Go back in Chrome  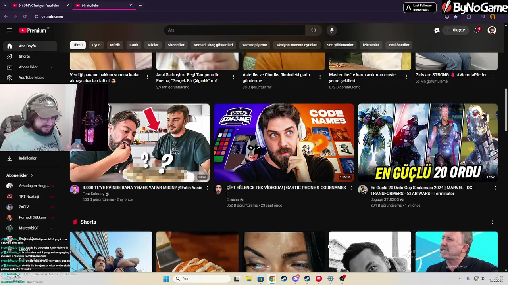tap(6, 17)
